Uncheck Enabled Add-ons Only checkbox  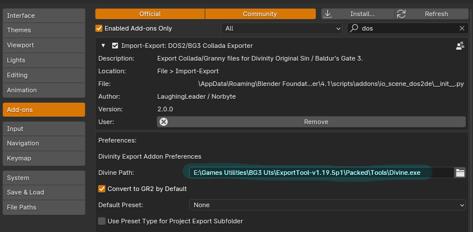(99, 29)
